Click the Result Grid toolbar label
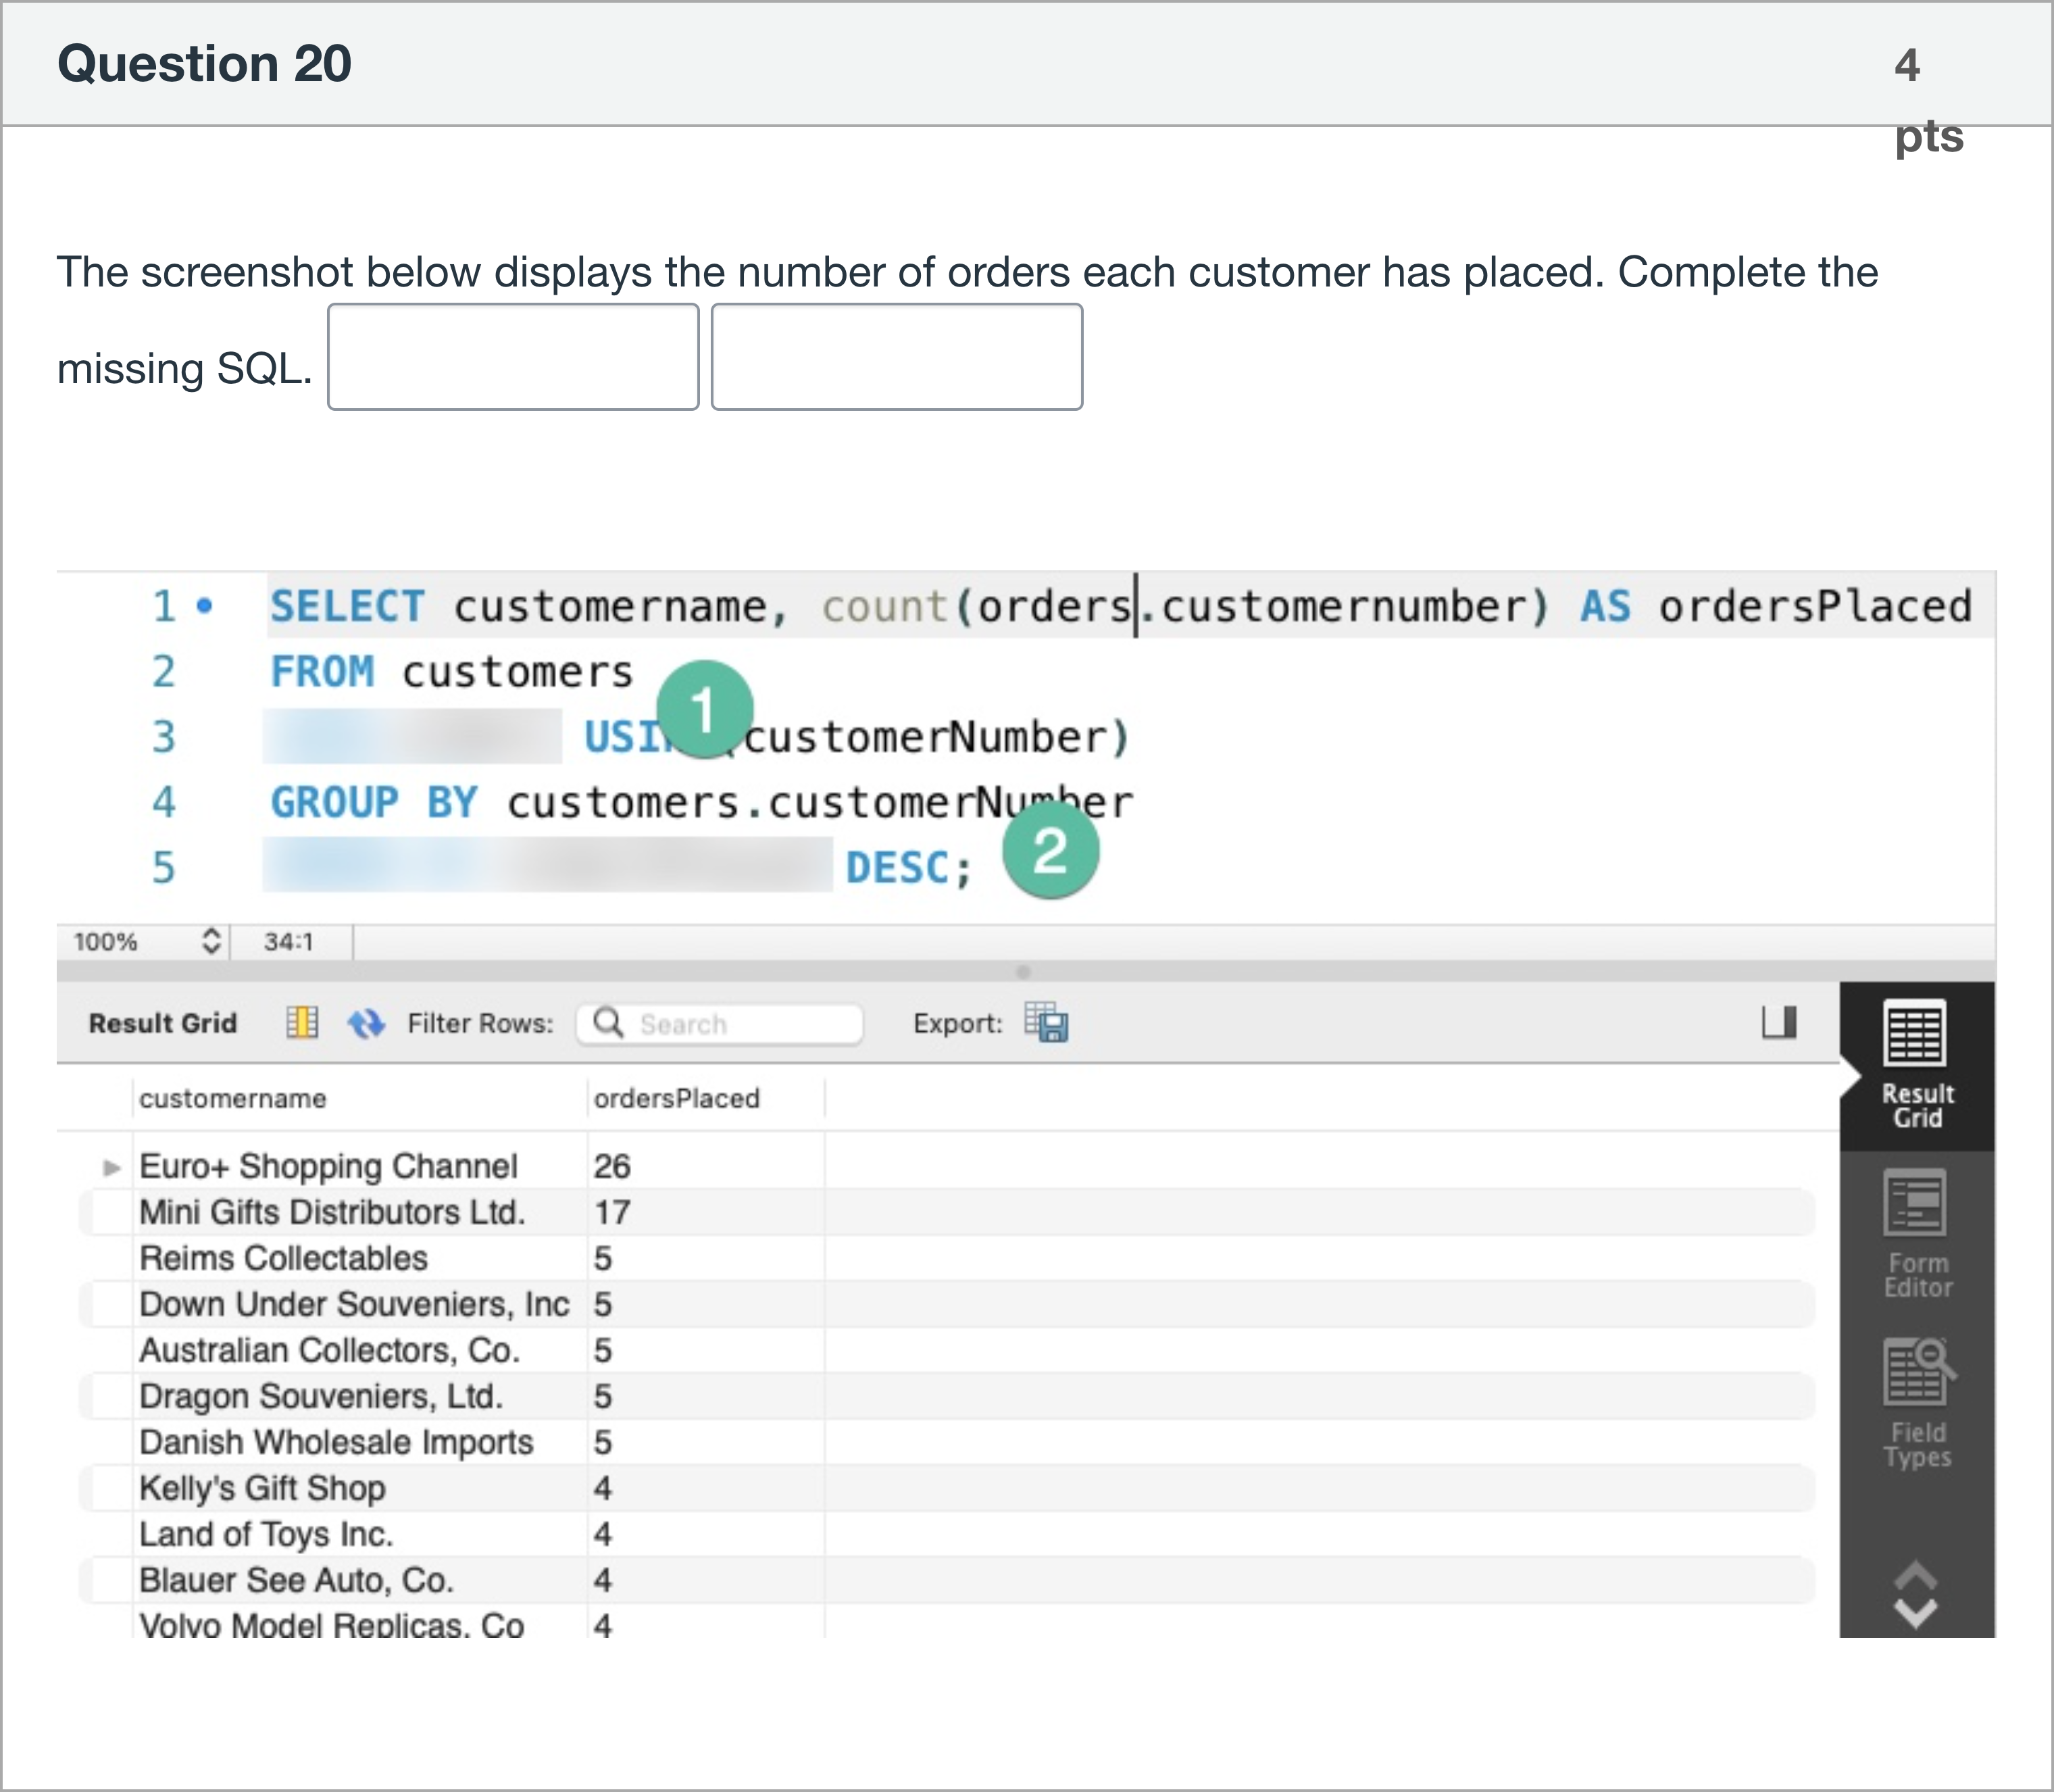 coord(163,1023)
